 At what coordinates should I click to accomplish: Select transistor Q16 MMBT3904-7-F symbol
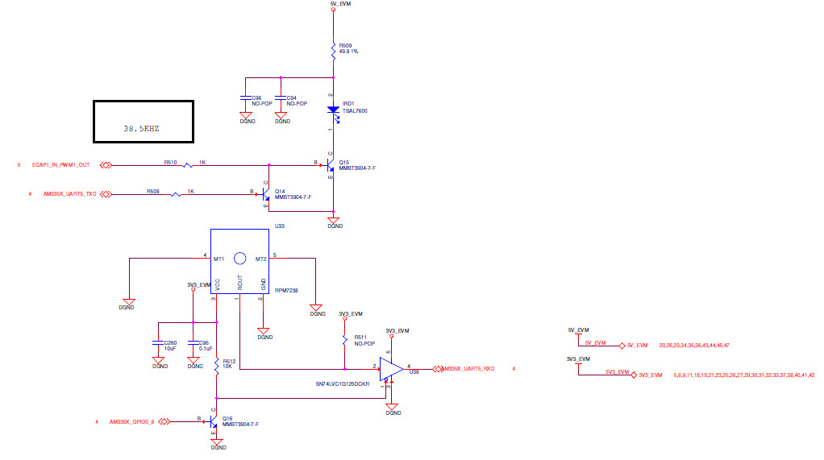point(213,421)
